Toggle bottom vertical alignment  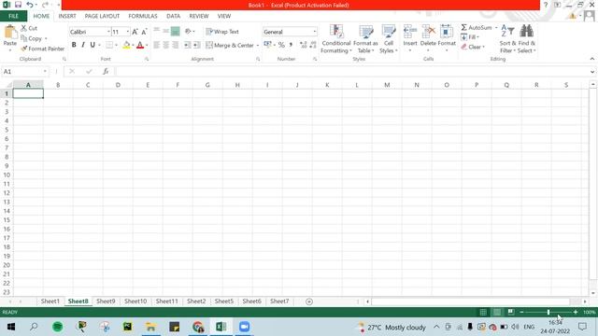[x=175, y=31]
